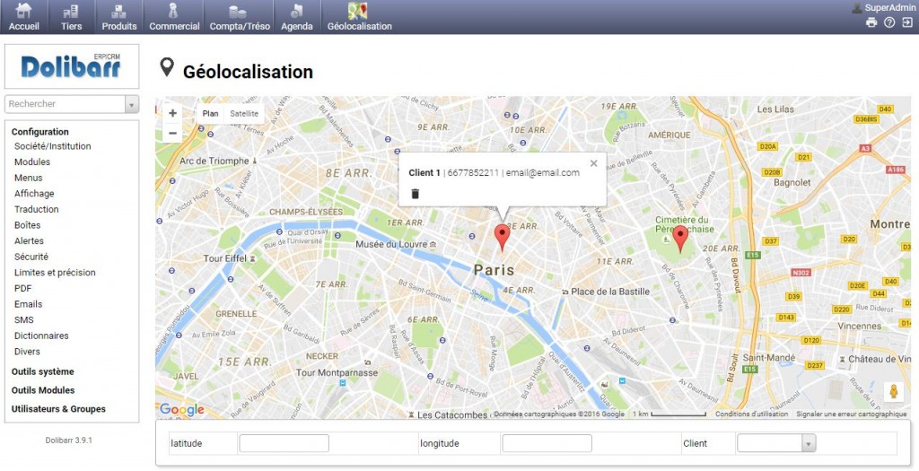919x471 pixels.
Task: Open Dictionnaires settings
Action: 41,336
